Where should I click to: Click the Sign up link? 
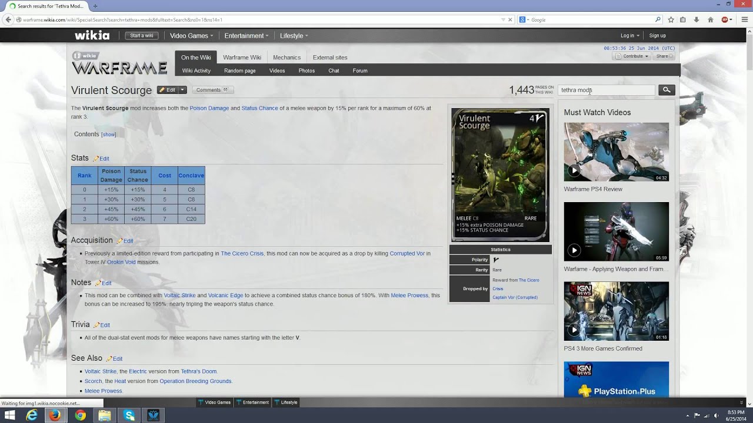tap(657, 36)
